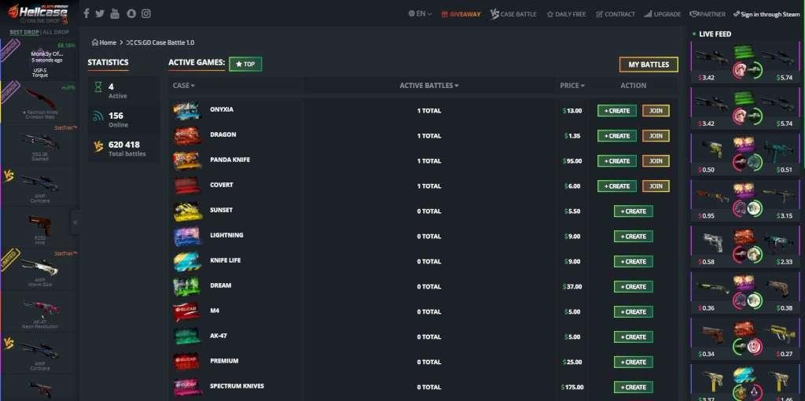Click the Top filter button

245,64
